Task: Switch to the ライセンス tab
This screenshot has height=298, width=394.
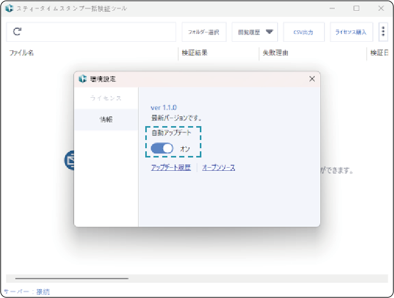Action: [x=106, y=98]
